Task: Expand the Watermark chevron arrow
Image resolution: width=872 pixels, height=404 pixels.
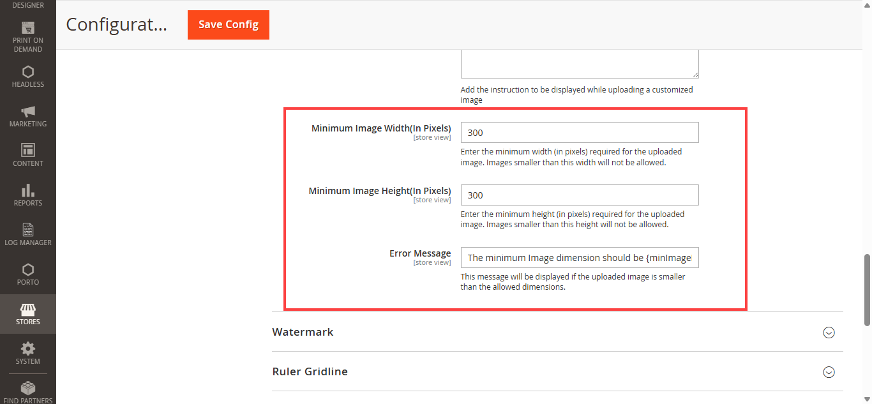Action: pyautogui.click(x=829, y=333)
